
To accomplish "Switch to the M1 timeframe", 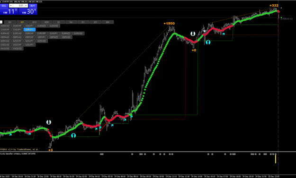I will pyautogui.click(x=10, y=22).
